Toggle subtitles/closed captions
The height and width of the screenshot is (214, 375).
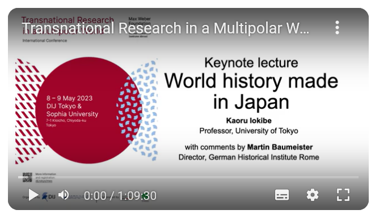click(x=282, y=195)
